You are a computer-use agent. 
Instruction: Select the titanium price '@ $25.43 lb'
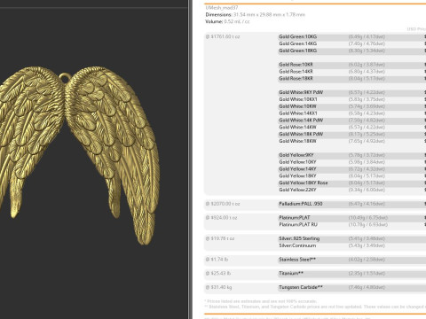point(218,273)
